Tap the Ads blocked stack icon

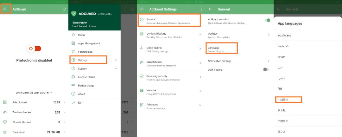(5, 102)
